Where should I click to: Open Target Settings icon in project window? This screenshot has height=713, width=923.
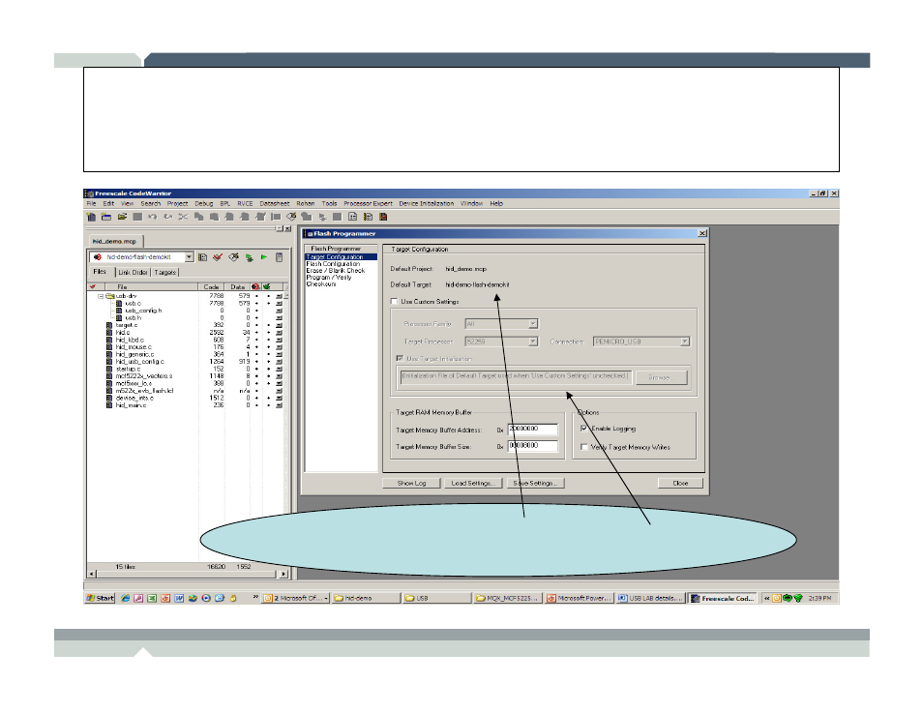[202, 257]
